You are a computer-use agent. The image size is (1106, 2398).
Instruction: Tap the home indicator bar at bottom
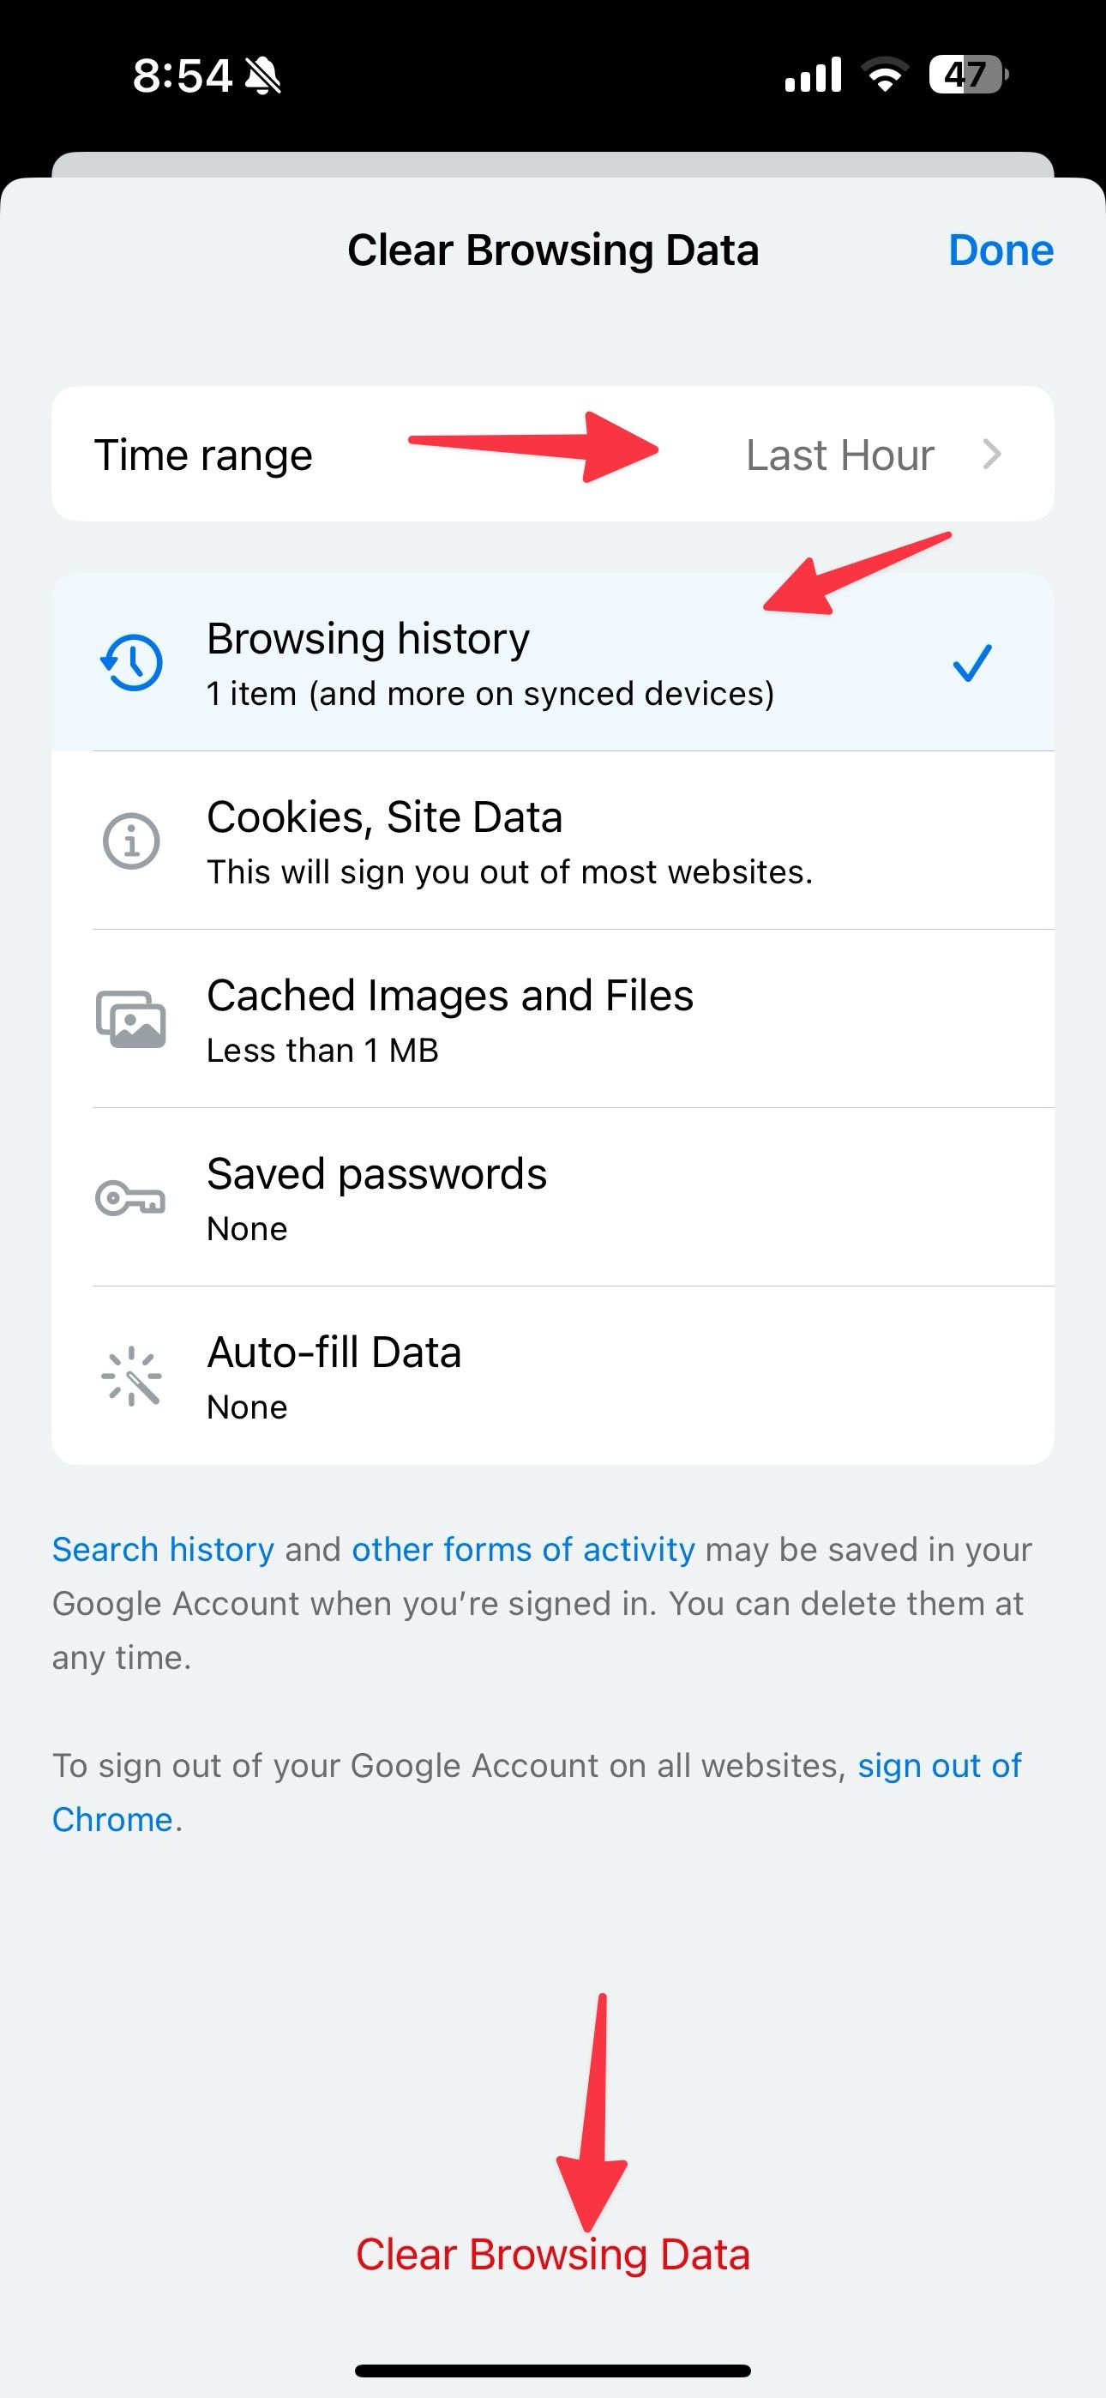[553, 2370]
